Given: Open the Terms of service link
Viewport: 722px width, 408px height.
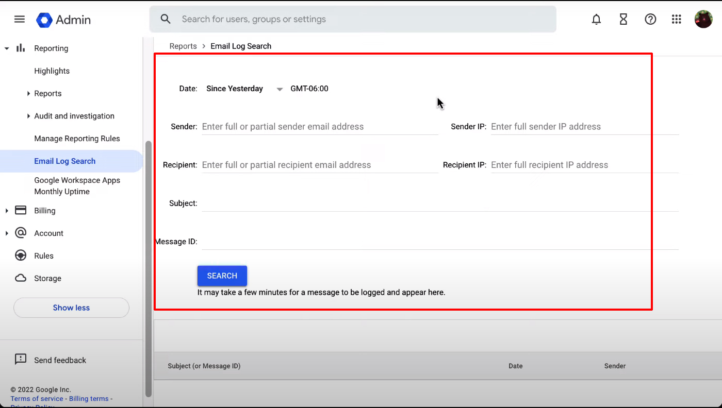Looking at the screenshot, I should (37, 398).
